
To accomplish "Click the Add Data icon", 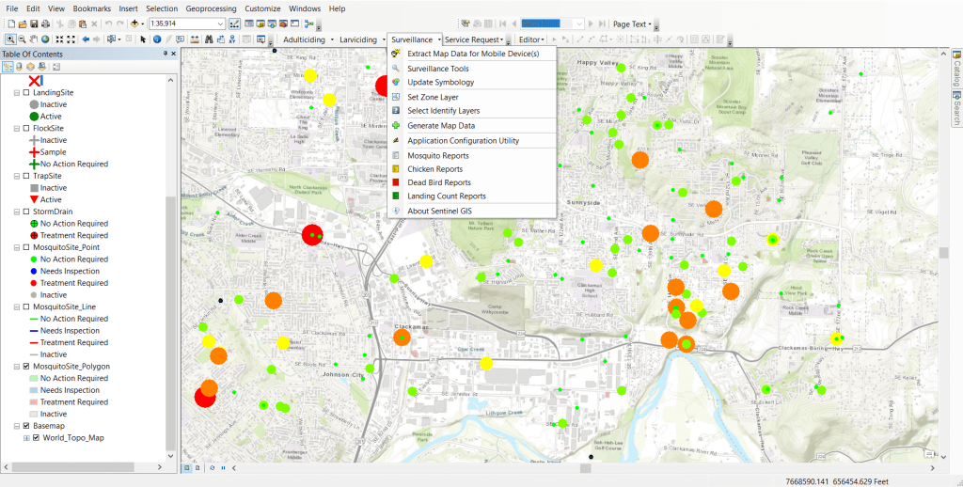I will tap(134, 24).
